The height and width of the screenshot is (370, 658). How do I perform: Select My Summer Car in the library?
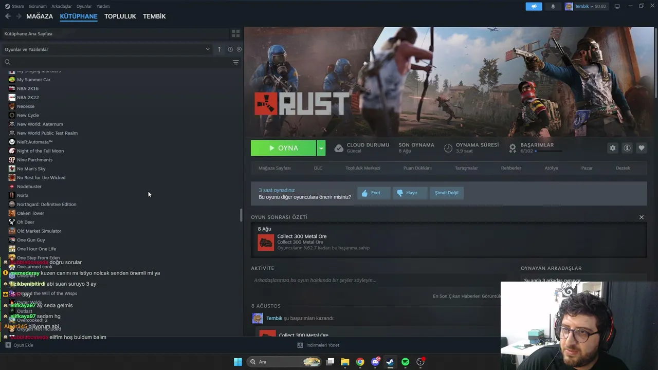click(x=34, y=80)
